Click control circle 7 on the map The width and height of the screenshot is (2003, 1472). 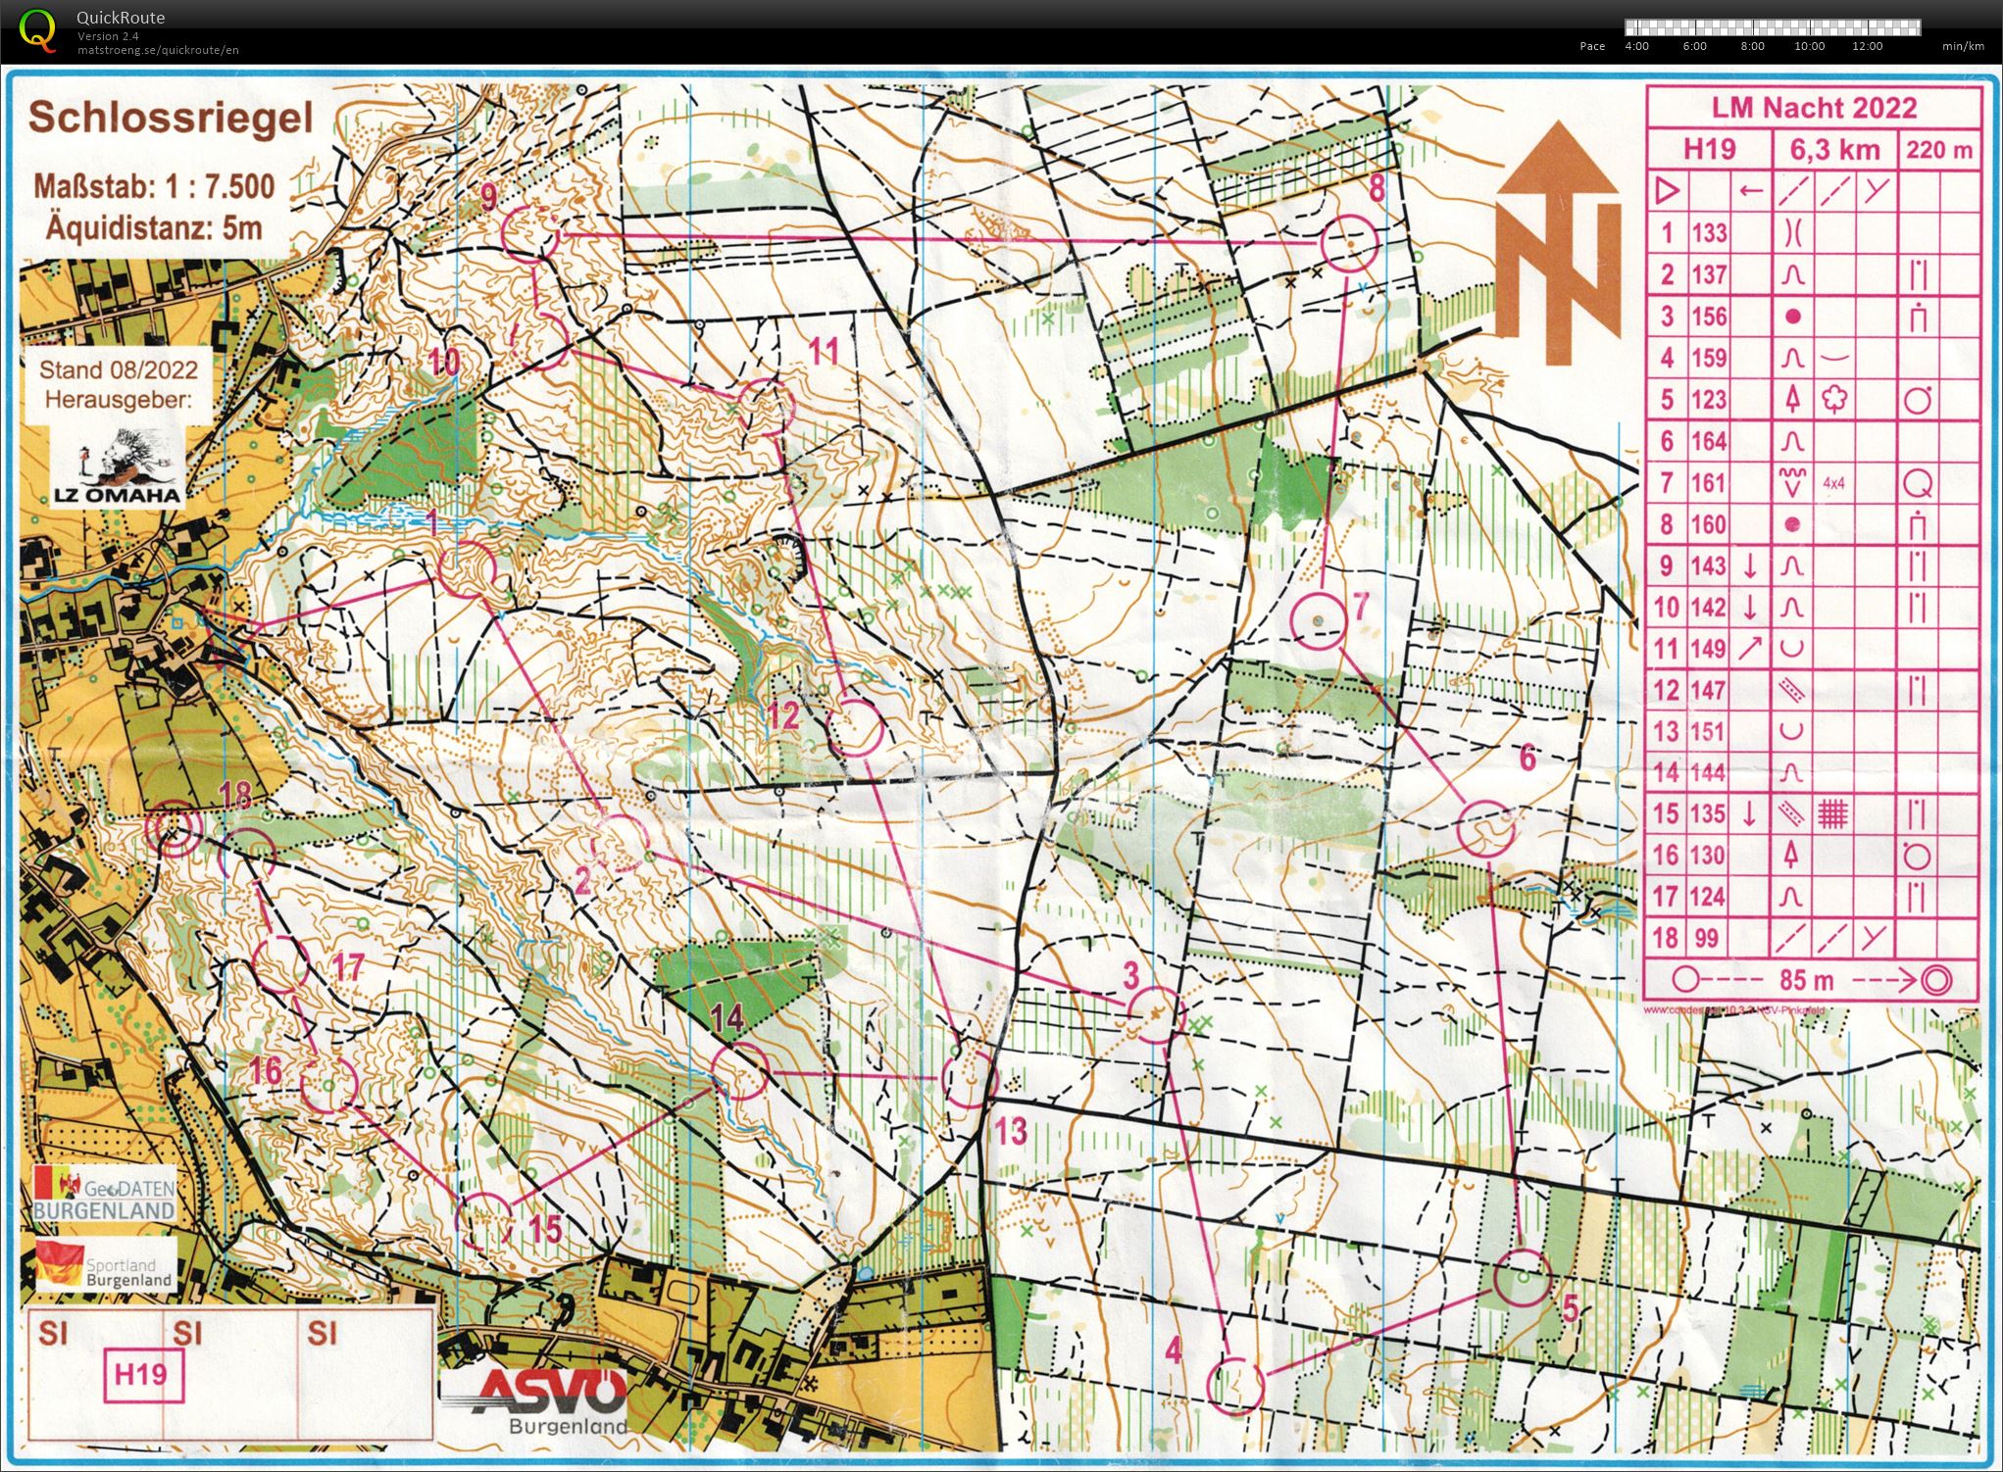pyautogui.click(x=1318, y=620)
